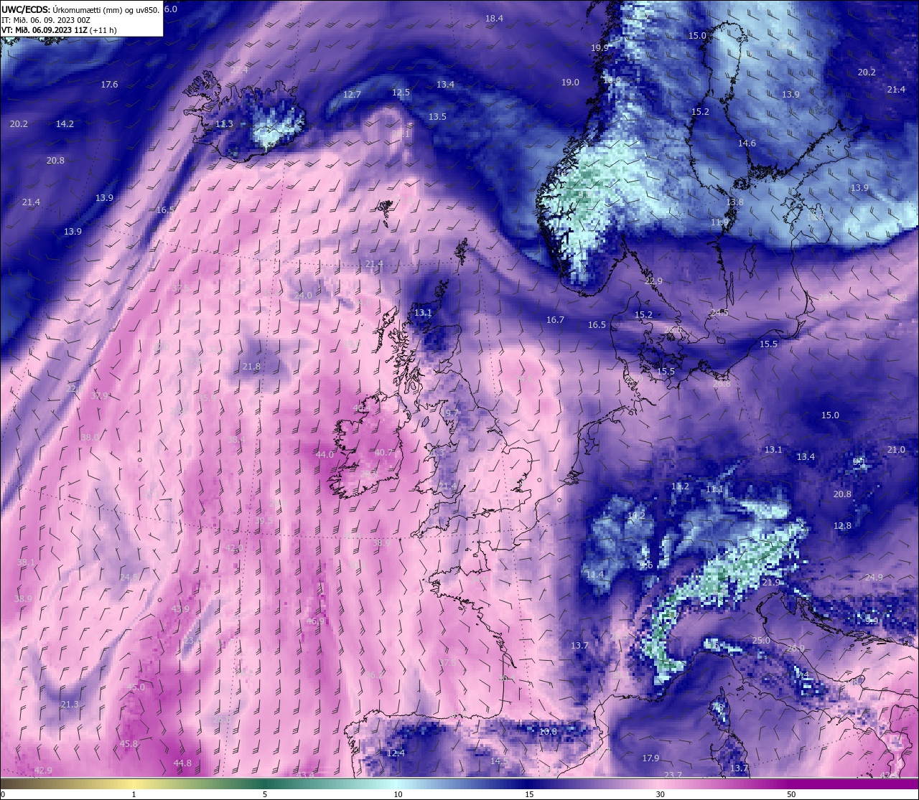
Task: Click the 12.7 value label
Action: 352,95
